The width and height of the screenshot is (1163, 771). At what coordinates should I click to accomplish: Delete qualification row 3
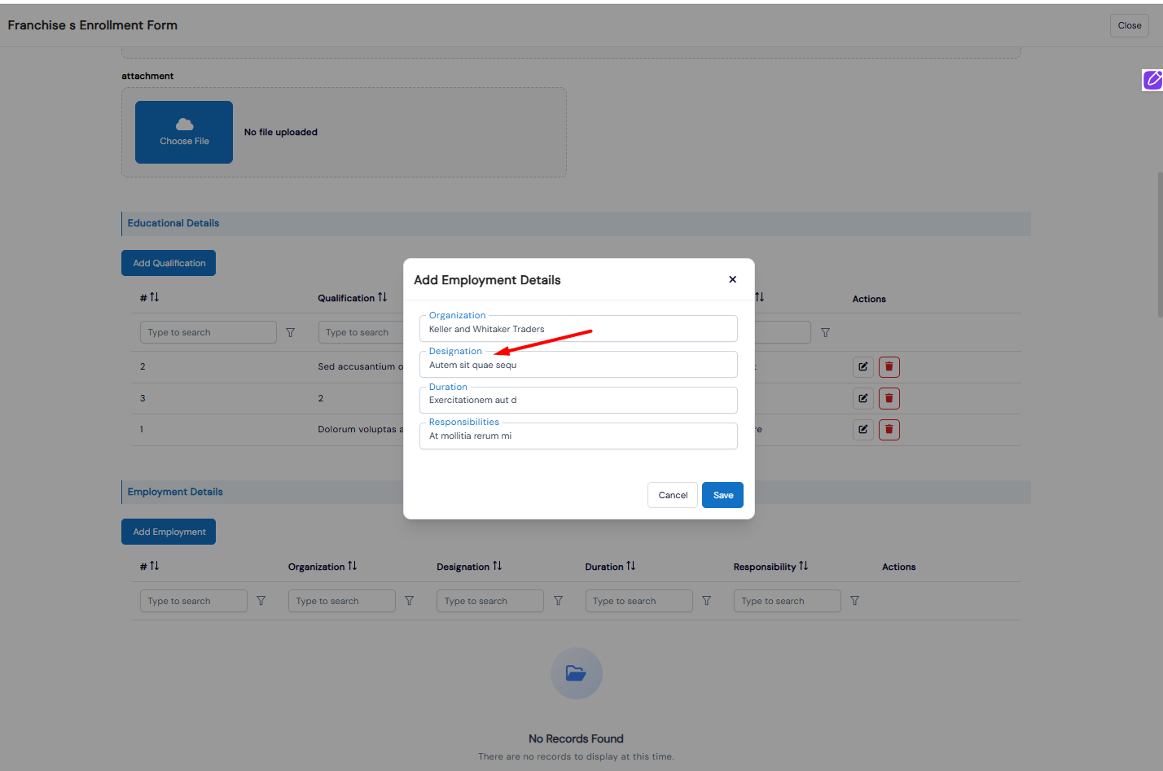tap(889, 398)
